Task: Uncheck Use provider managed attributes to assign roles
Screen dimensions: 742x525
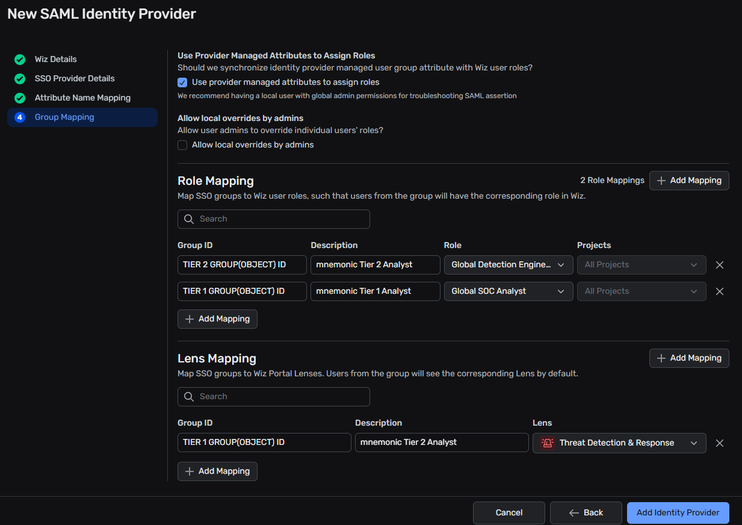Action: coord(182,82)
